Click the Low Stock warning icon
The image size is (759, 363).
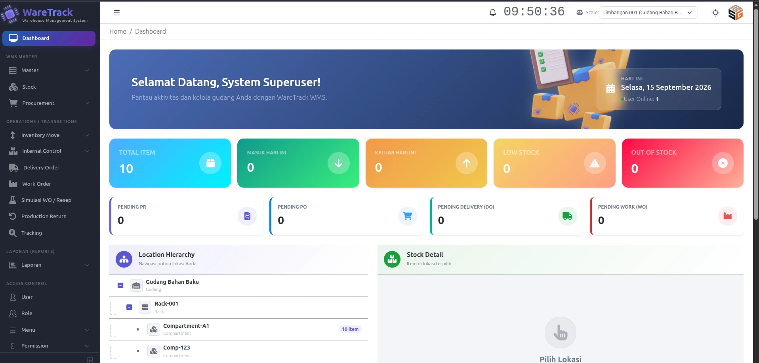[x=595, y=163]
